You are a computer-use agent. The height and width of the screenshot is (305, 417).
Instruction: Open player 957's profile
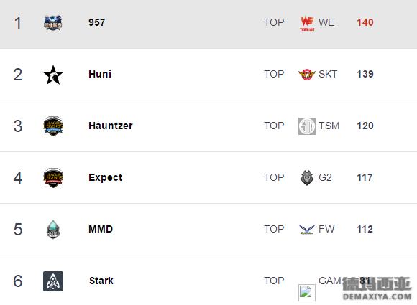point(97,22)
